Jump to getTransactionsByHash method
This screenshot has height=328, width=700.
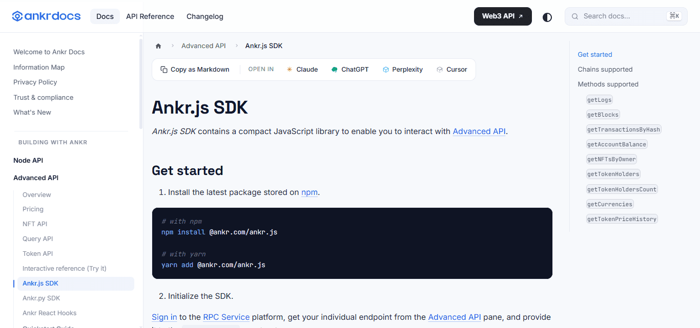click(x=624, y=129)
